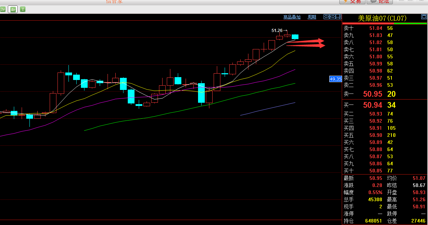
Task: Click the left-arrow chart navigation icon
Action: [327, 17]
